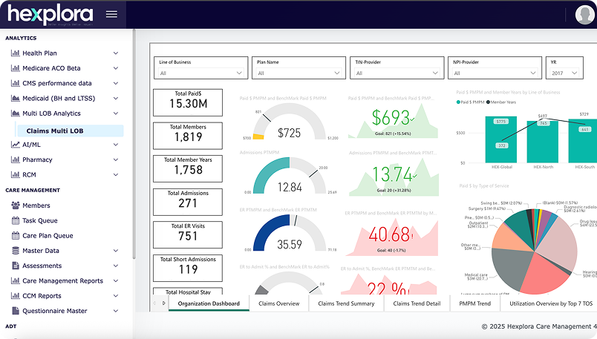This screenshot has width=597, height=339.
Task: Click the AI/ML trend icon
Action: pyautogui.click(x=15, y=145)
